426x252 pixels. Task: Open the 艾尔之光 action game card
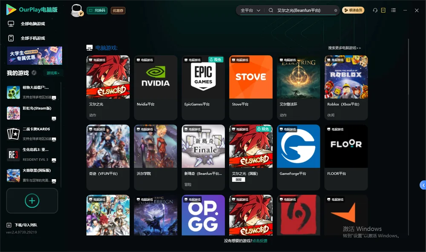pyautogui.click(x=108, y=87)
